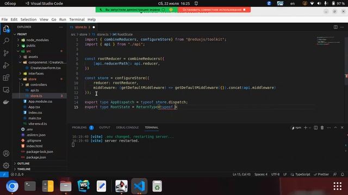The image size is (348, 195).
Task: Stop screen sharing via red button
Action: pyautogui.click(x=214, y=10)
